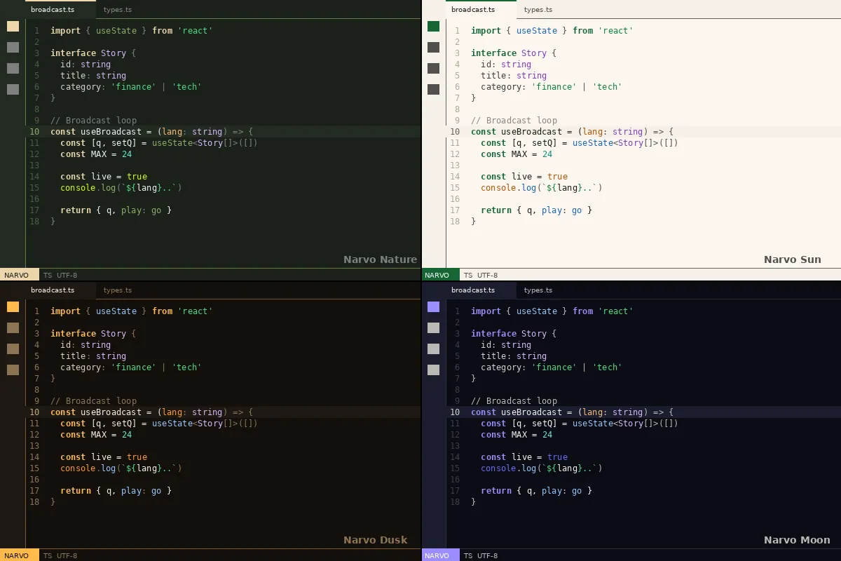The image size is (841, 561).
Task: Select second sidebar icon in Narvo Moon
Action: tap(433, 328)
